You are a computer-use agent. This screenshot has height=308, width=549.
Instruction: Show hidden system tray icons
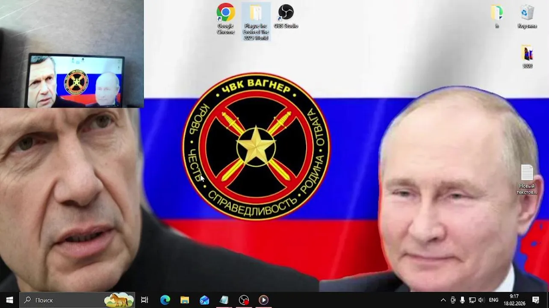[x=443, y=300]
